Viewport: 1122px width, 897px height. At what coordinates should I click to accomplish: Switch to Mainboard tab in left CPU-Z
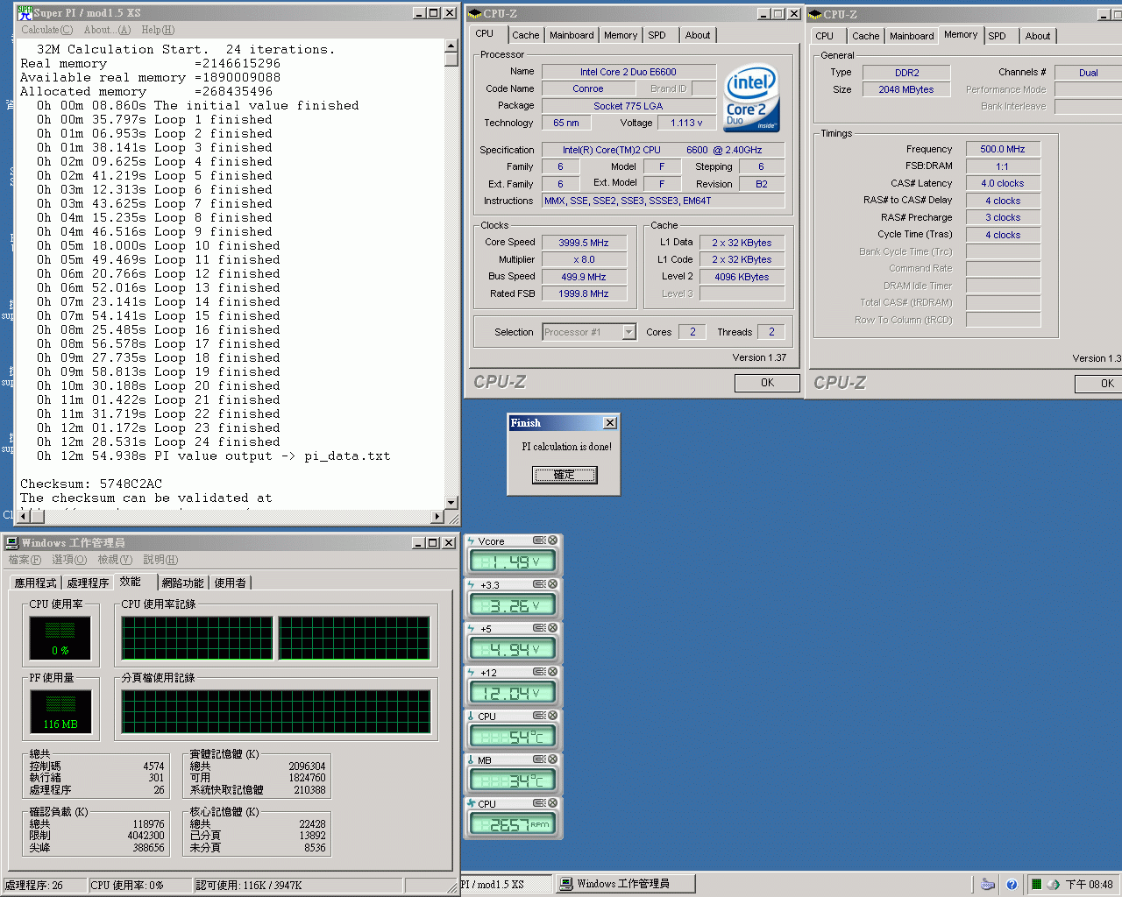click(572, 35)
